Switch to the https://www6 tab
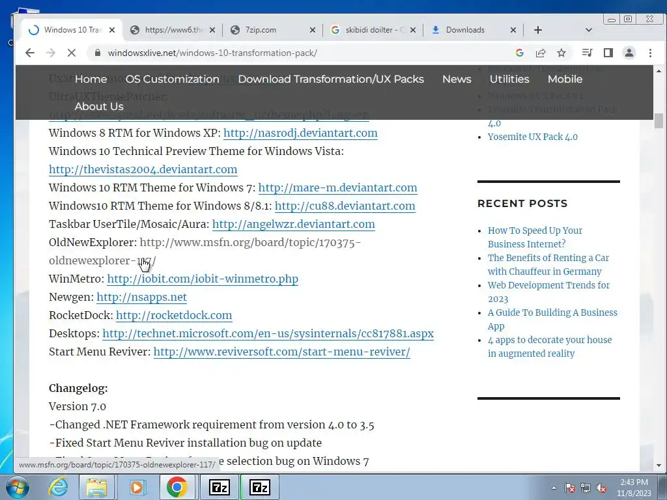Screen dimensions: 667x500 172,30
